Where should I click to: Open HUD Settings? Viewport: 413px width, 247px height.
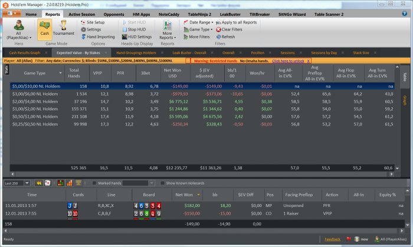137,37
